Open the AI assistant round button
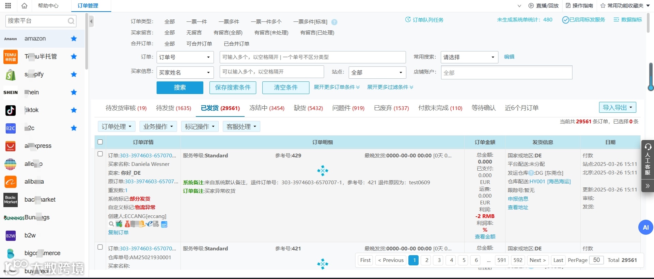Viewport: 654px width, 279px height. click(x=645, y=227)
